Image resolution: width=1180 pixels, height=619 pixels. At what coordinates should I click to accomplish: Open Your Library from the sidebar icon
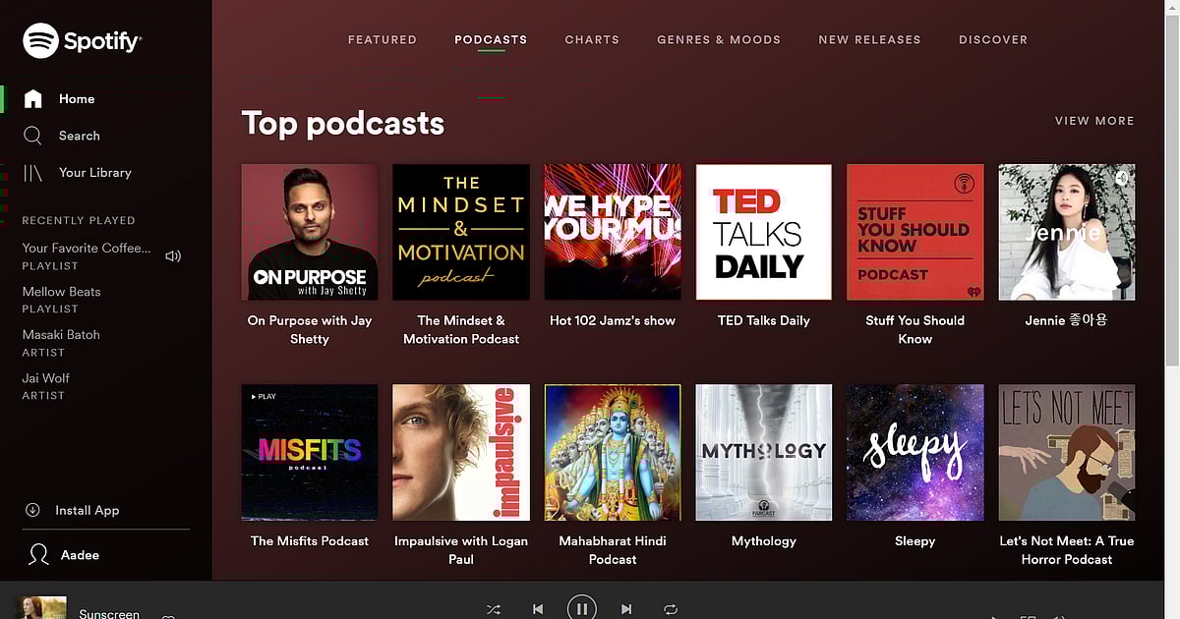33,173
